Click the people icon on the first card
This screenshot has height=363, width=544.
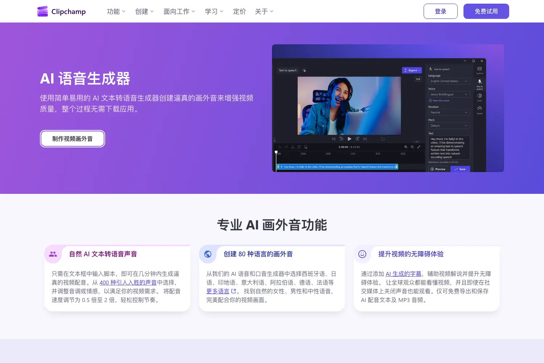click(53, 254)
